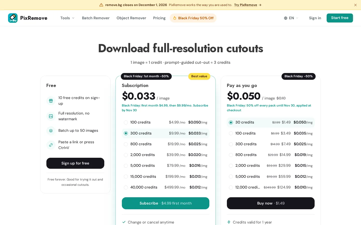This screenshot has height=225, width=361.
Task: Click the PixRemove eraser logo icon
Action: click(13, 18)
